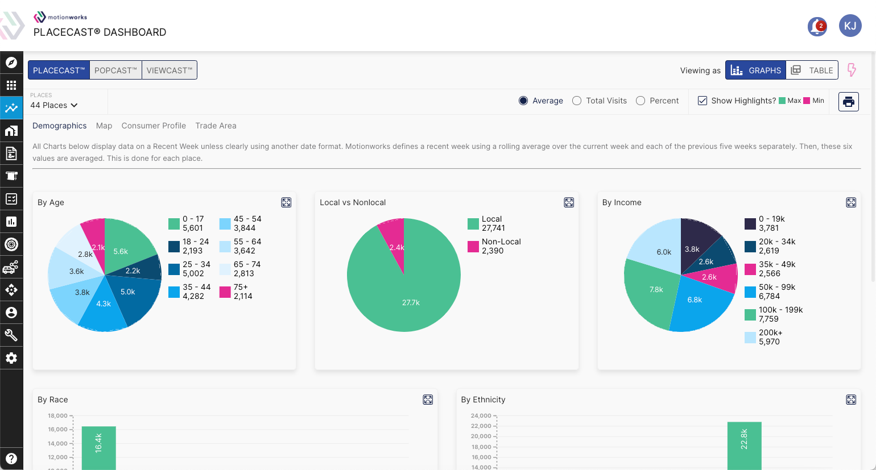Open the user account sidebar icon
Image resolution: width=876 pixels, height=470 pixels.
tap(11, 313)
